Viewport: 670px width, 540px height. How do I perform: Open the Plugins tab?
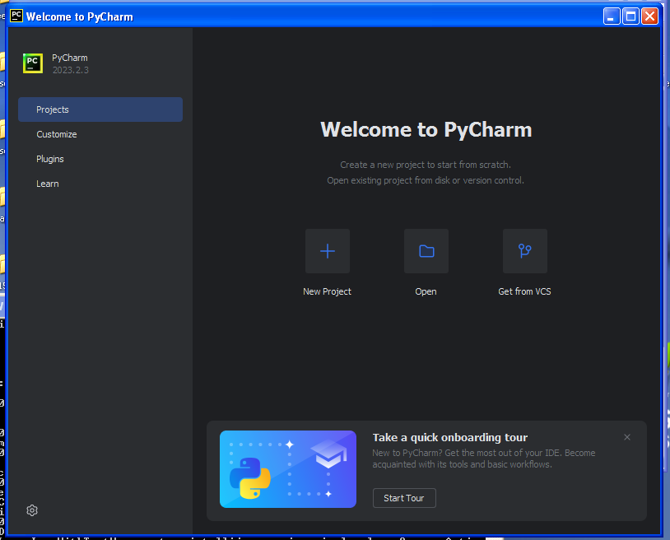coord(100,159)
